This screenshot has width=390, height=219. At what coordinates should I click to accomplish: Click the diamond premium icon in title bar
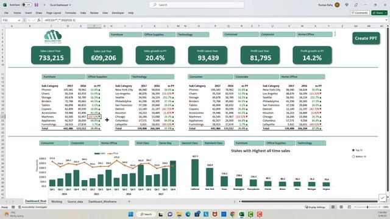click(347, 5)
